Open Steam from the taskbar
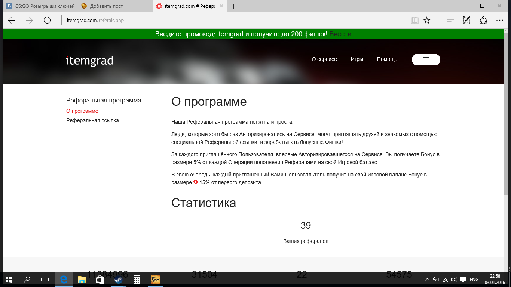Viewport: 511px width, 287px height. click(x=118, y=279)
